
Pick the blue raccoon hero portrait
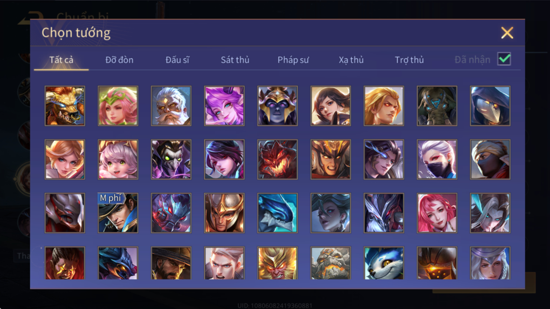pyautogui.click(x=384, y=263)
